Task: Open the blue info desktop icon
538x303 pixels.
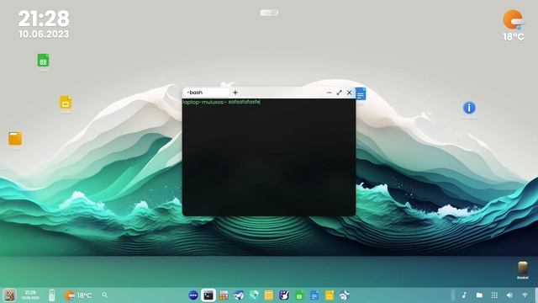Action: coord(469,108)
